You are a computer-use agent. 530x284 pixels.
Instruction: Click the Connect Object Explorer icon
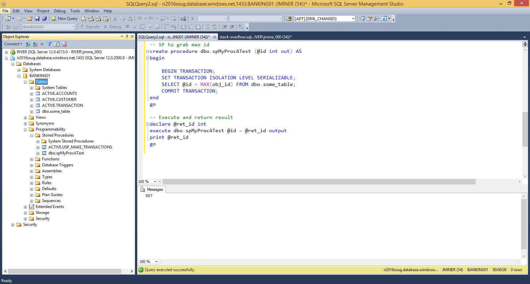click(x=28, y=44)
